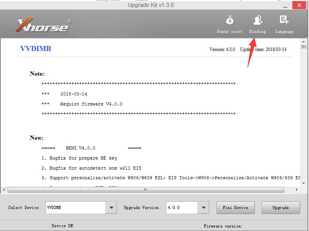Click Bugfix for prepare BE key line

click(x=79, y=158)
